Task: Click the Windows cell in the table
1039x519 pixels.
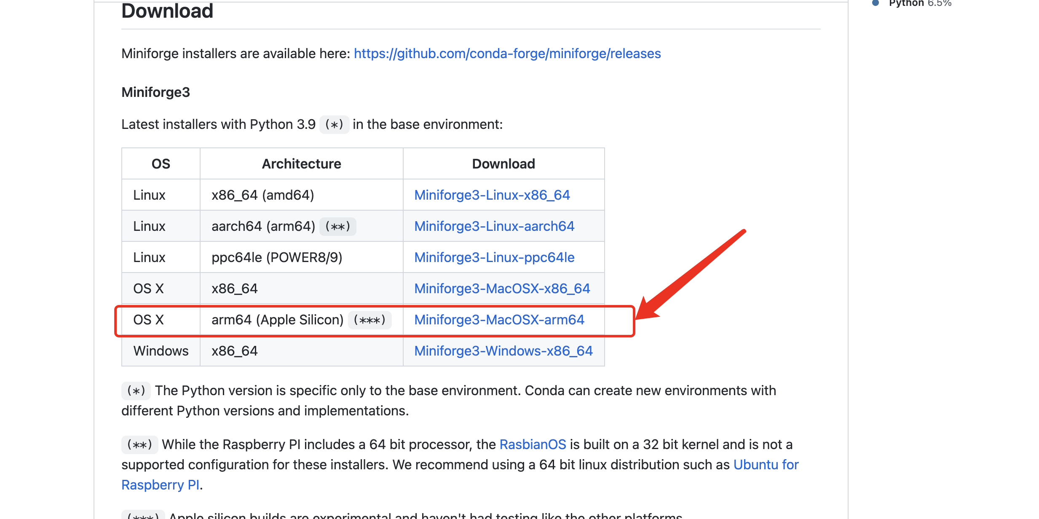Action: pos(161,351)
